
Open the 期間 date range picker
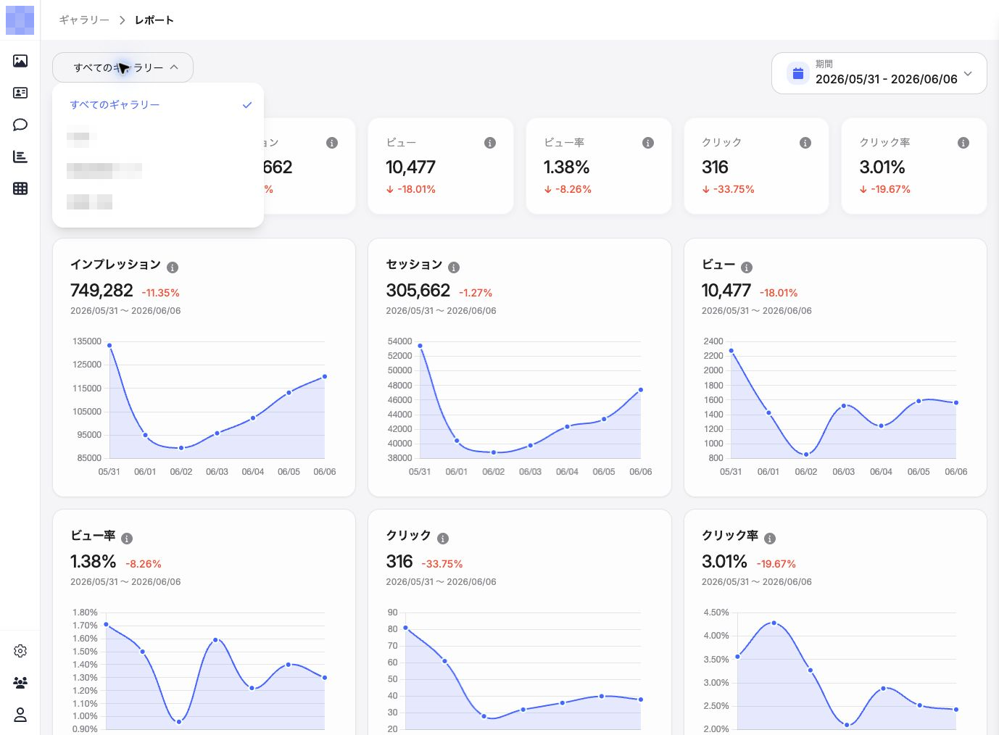click(x=879, y=73)
